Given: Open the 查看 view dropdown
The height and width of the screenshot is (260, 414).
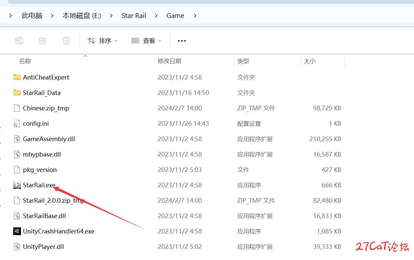Looking at the screenshot, I should [x=146, y=41].
